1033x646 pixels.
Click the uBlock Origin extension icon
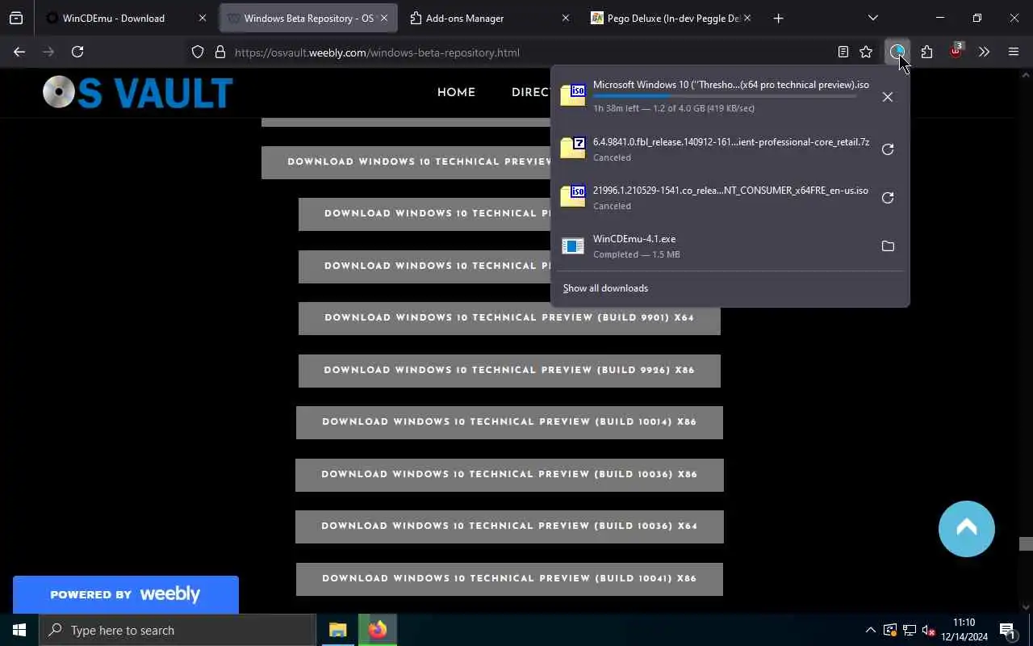[956, 52]
